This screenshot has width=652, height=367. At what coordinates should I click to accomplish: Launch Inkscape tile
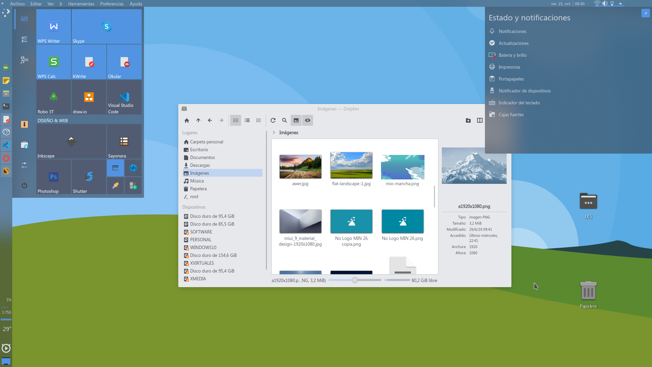coord(71,141)
